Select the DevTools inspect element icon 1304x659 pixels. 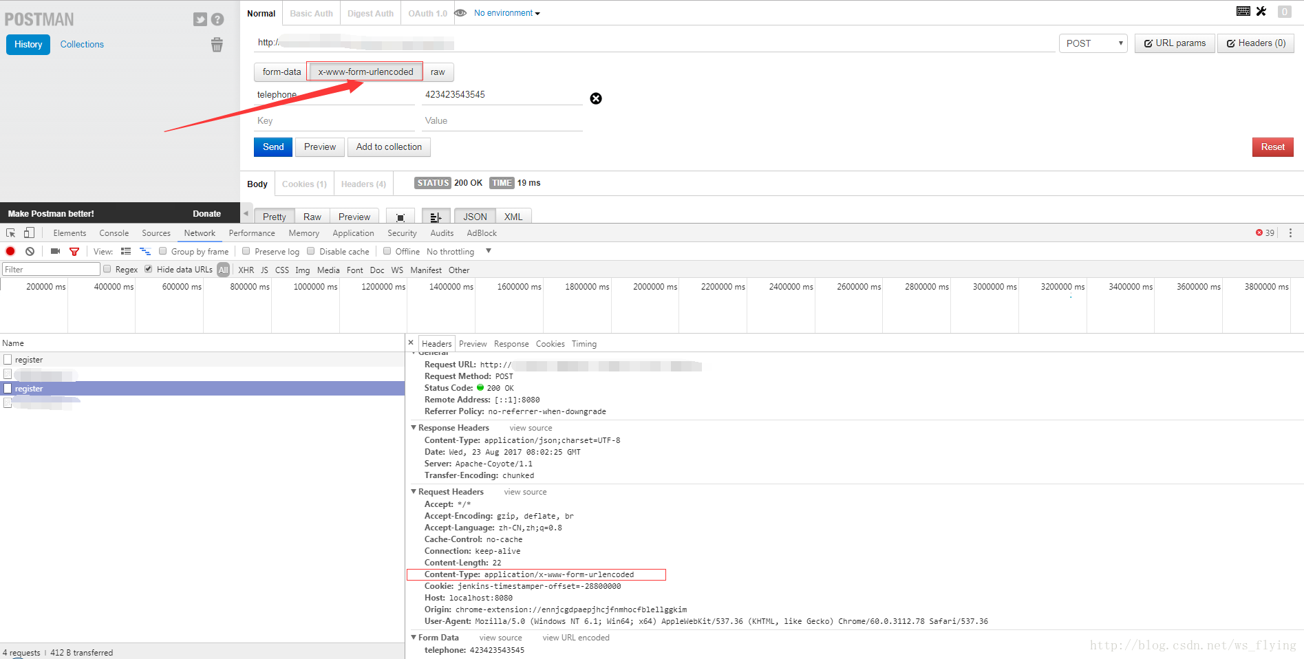pos(11,233)
